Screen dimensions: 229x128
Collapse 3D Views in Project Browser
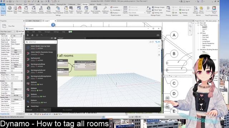pos(198,33)
